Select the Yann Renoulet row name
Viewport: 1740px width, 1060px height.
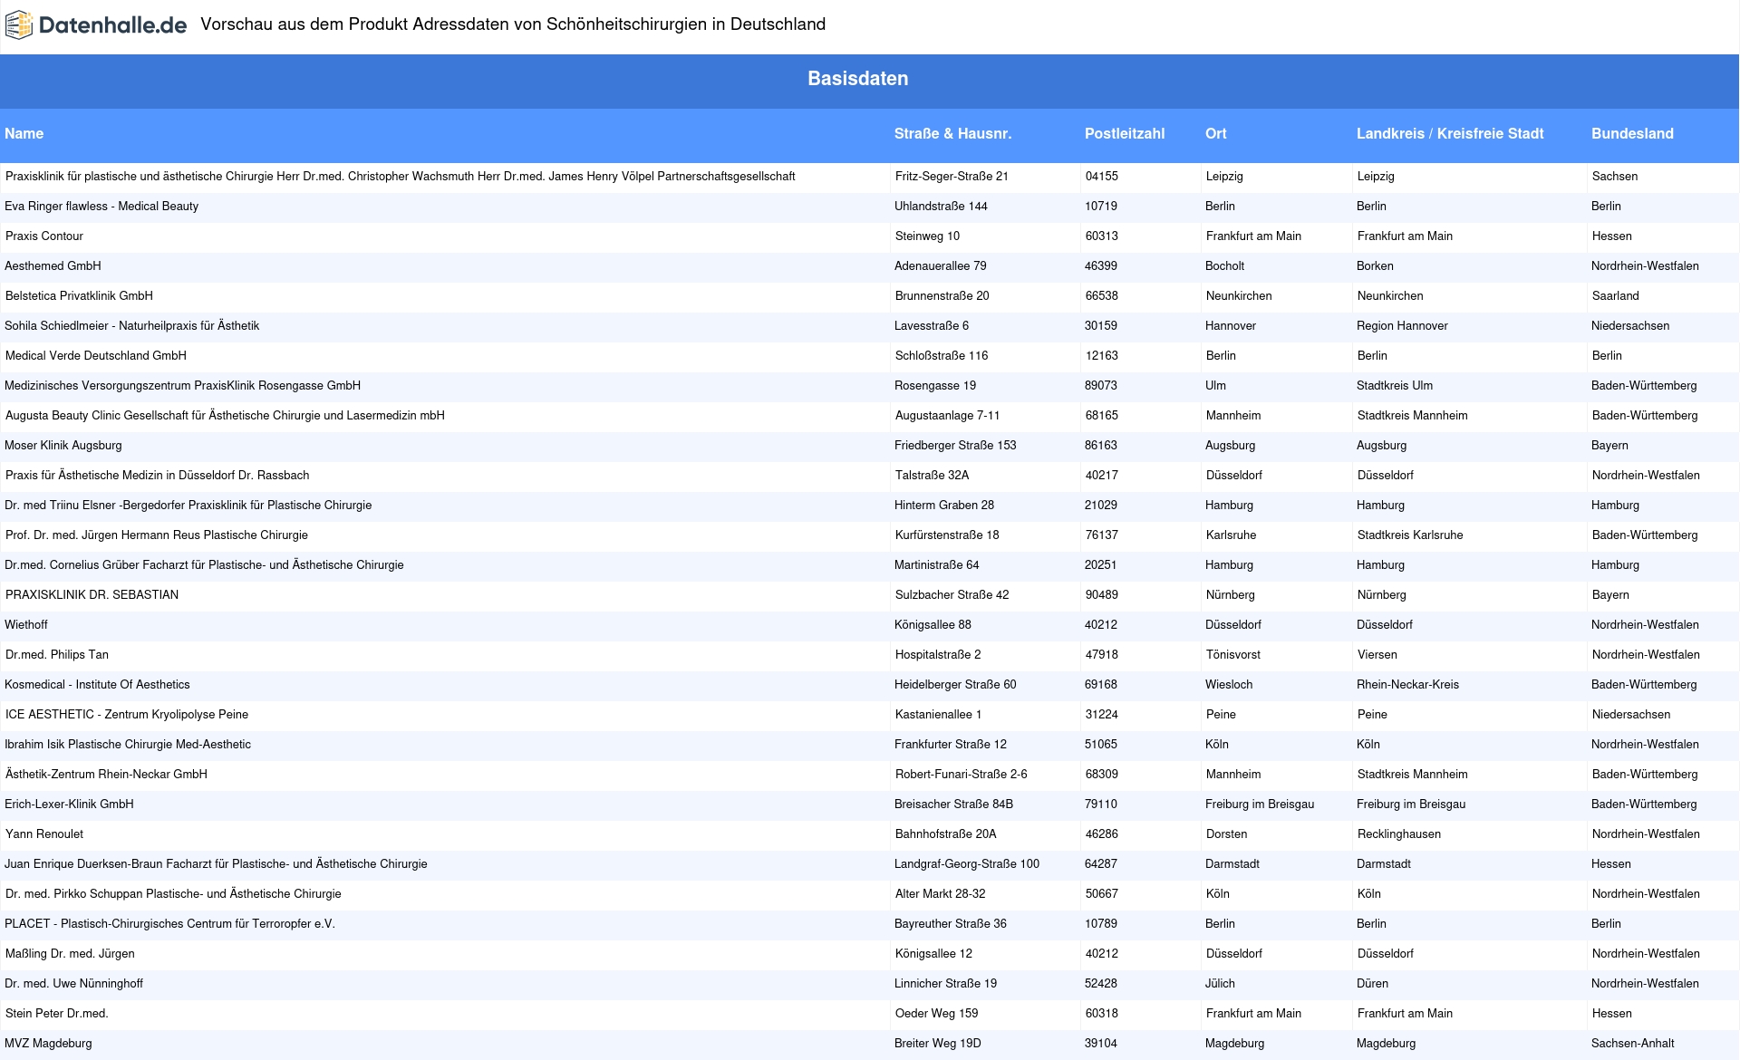point(44,834)
